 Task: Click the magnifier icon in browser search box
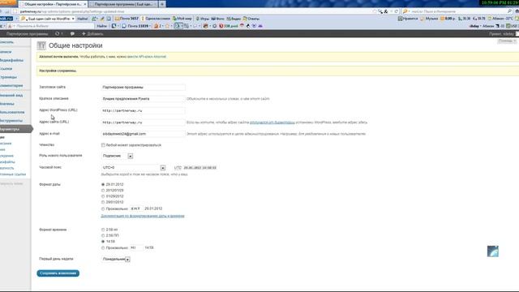509,11
